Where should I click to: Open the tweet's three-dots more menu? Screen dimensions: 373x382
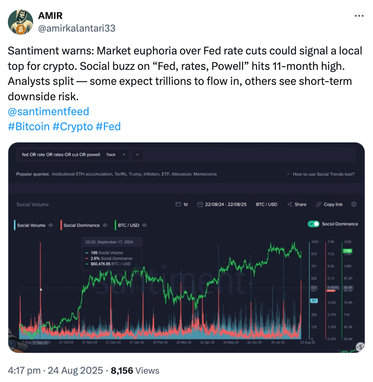(x=359, y=16)
